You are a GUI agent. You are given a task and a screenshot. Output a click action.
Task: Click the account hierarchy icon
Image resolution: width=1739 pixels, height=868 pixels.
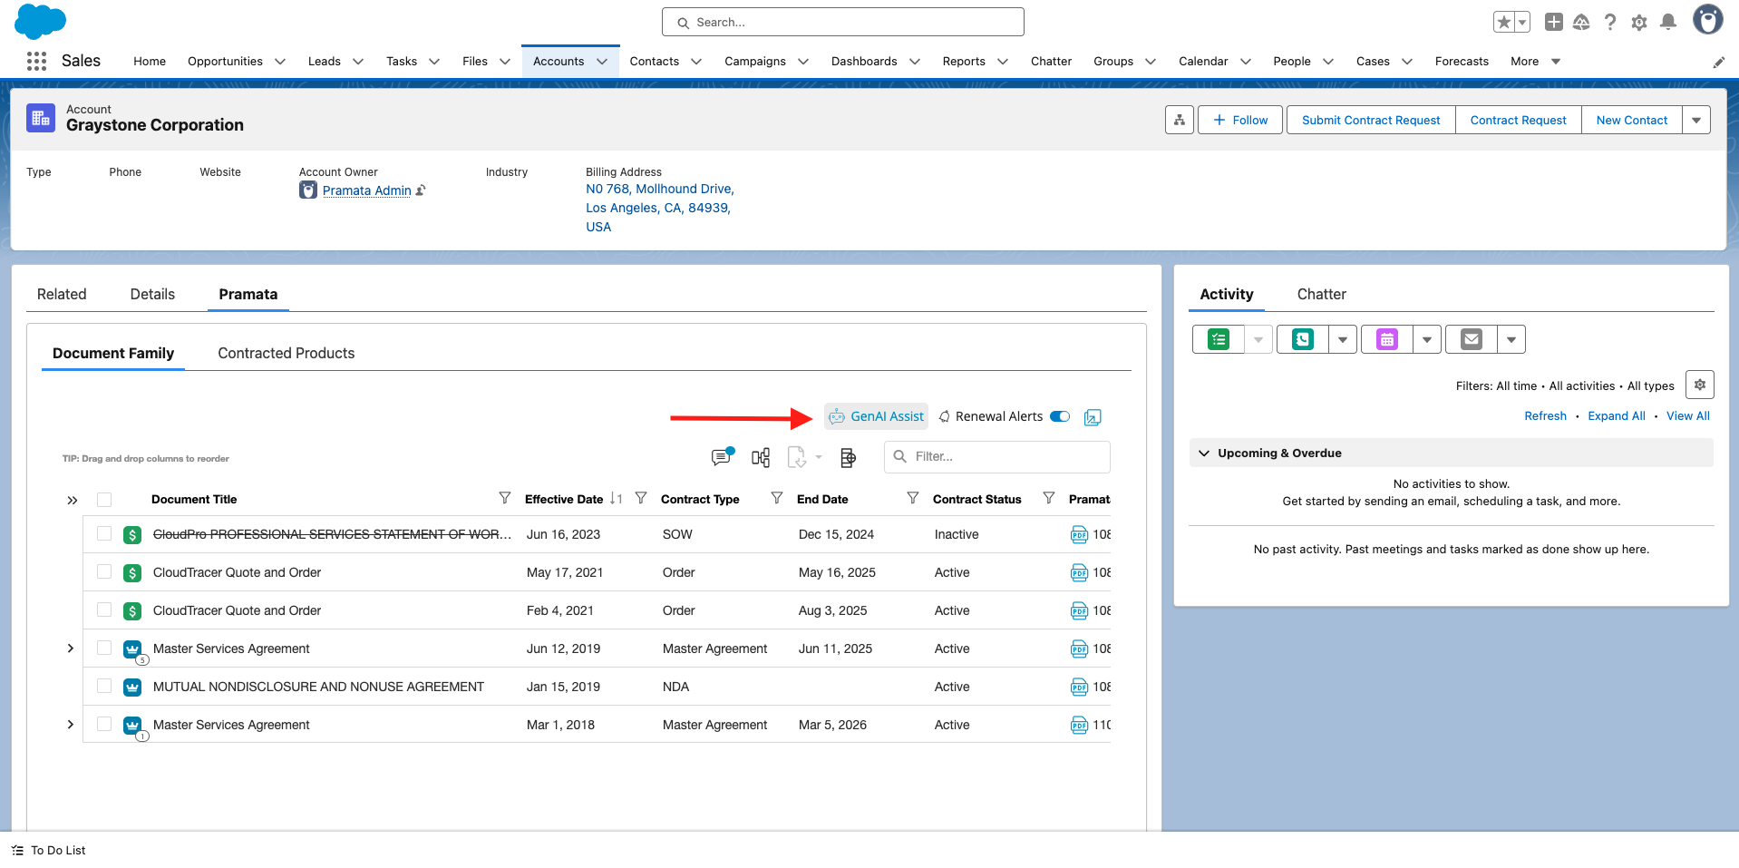[x=1180, y=120]
